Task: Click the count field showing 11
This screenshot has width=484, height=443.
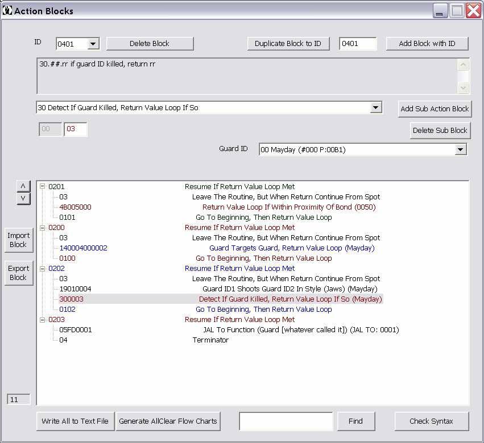Action: tap(19, 399)
